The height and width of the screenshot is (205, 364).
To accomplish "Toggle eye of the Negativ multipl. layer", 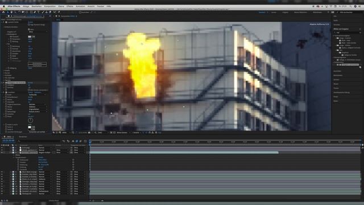I will tap(2, 153).
